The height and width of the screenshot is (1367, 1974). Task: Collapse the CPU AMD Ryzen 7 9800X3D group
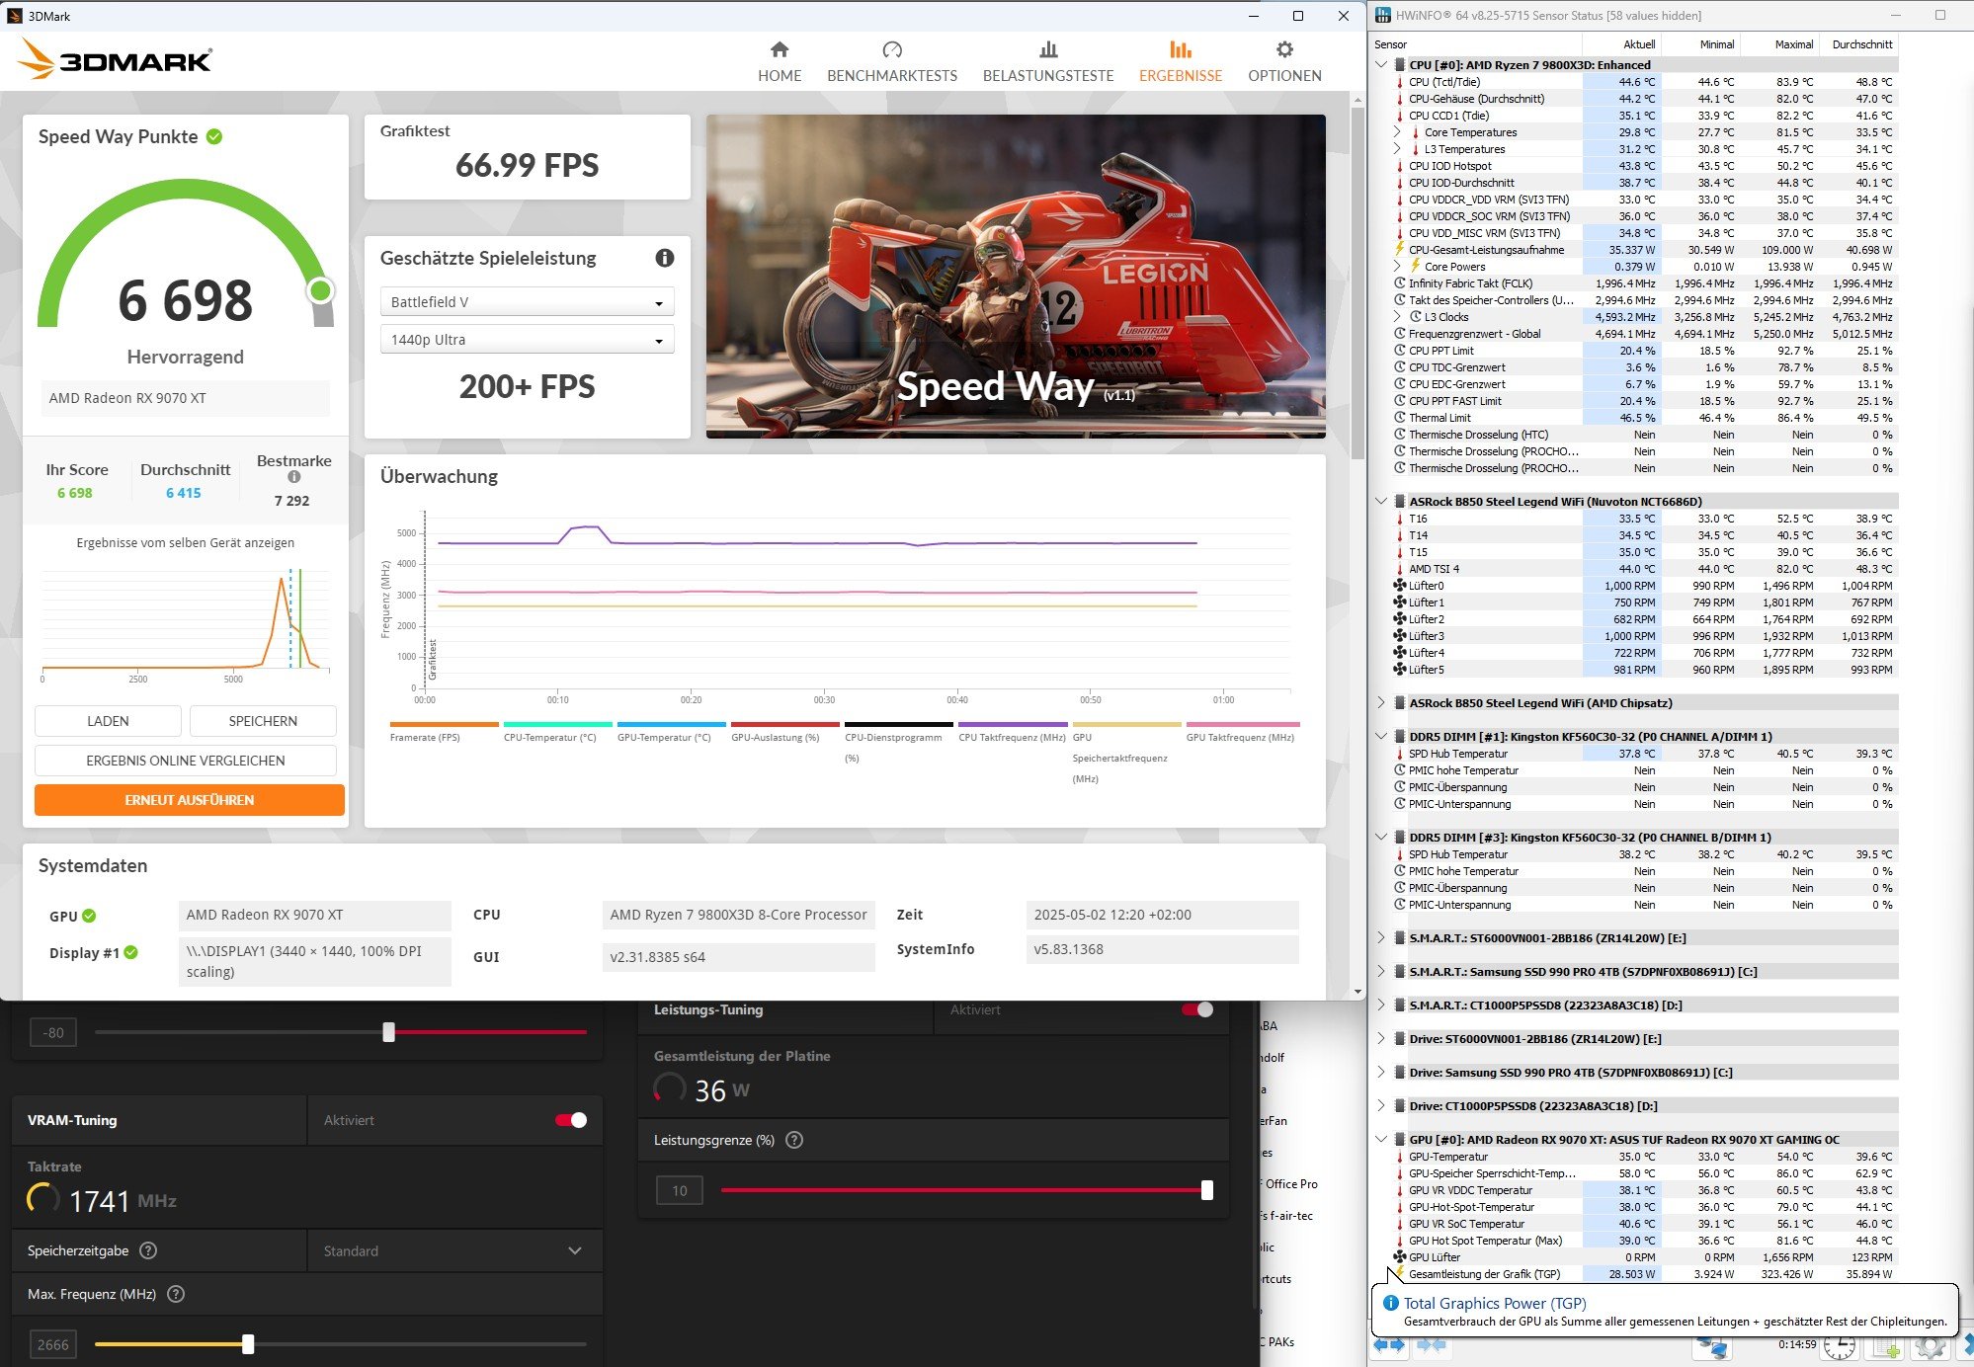click(x=1381, y=65)
